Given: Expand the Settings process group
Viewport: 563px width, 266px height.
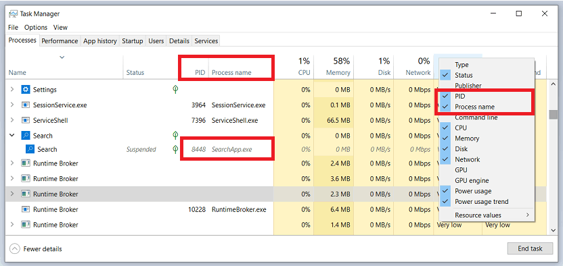Looking at the screenshot, I should [x=12, y=89].
